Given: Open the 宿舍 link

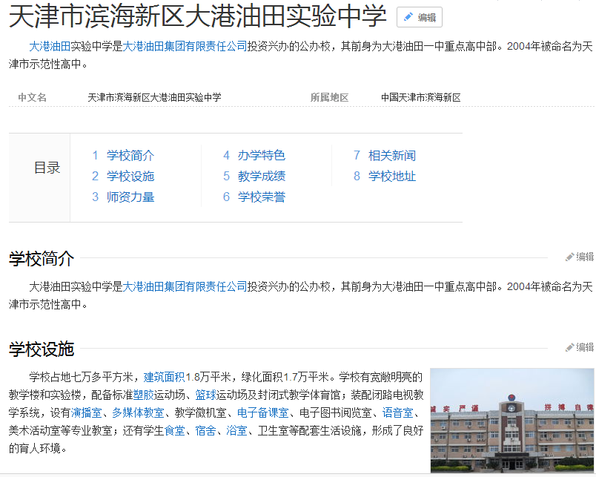Looking at the screenshot, I should [205, 430].
